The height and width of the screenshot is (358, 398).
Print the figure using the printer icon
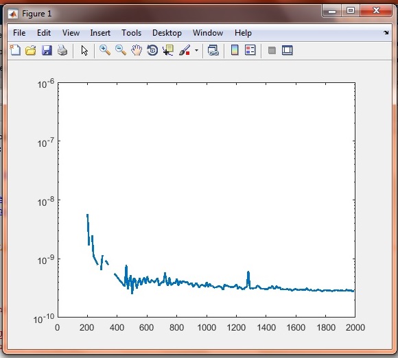click(x=62, y=50)
